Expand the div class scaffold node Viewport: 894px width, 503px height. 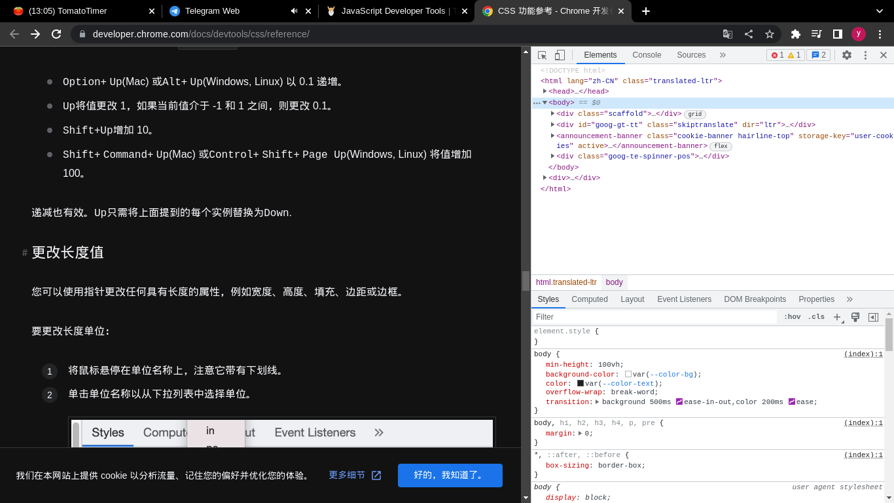coord(553,113)
